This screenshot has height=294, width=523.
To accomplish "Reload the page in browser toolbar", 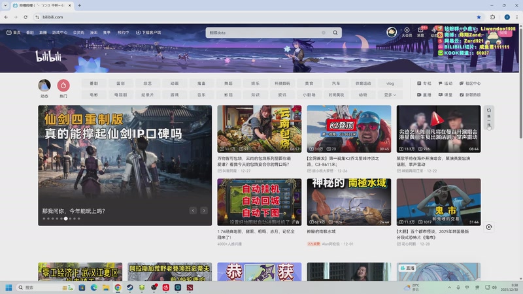I will [x=25, y=17].
